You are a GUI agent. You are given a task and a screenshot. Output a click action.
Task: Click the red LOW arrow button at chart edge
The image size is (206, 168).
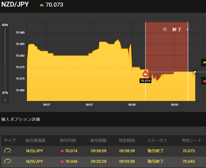(x=204, y=81)
